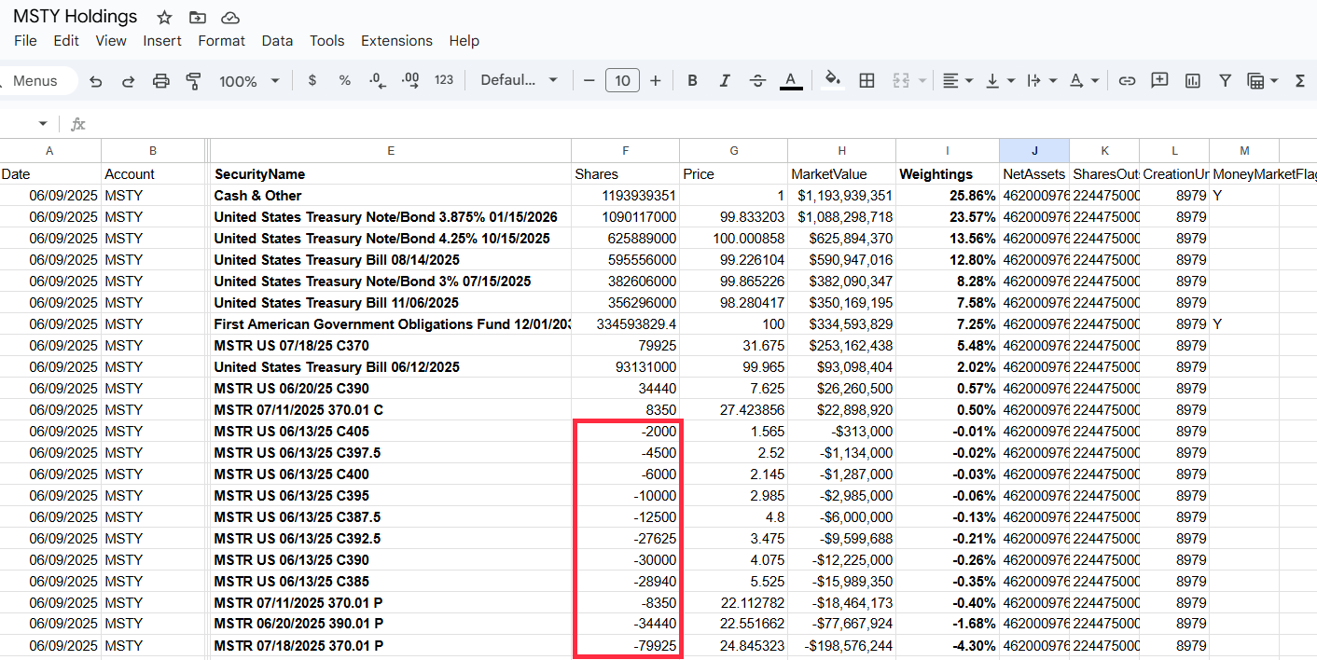This screenshot has width=1317, height=660.
Task: Click the move to folder icon
Action: [x=197, y=18]
